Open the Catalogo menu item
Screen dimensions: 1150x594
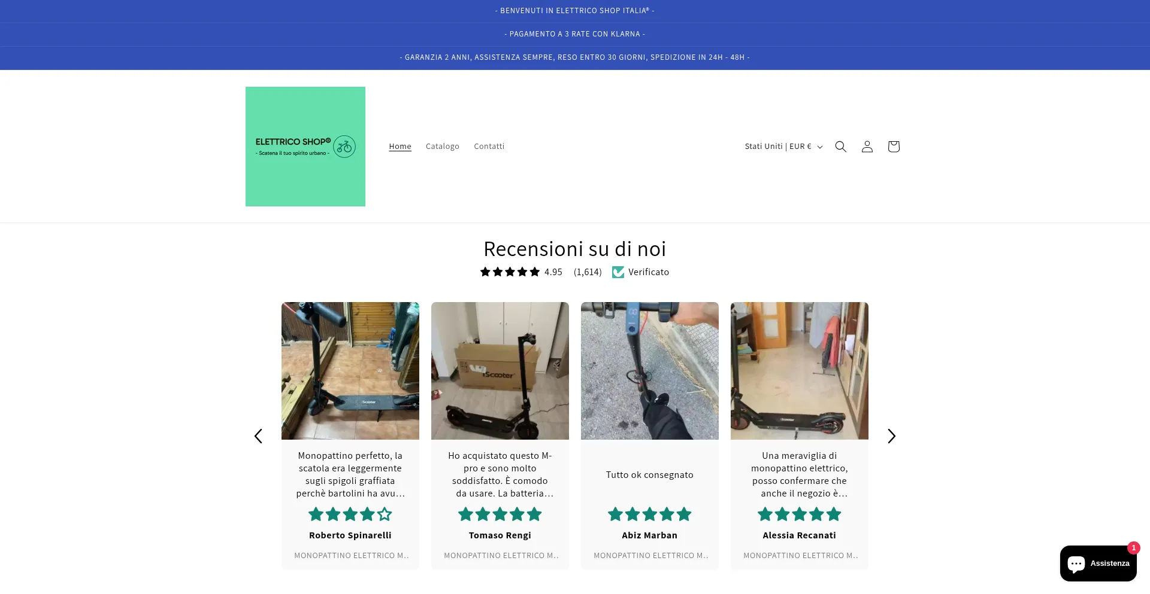(442, 146)
